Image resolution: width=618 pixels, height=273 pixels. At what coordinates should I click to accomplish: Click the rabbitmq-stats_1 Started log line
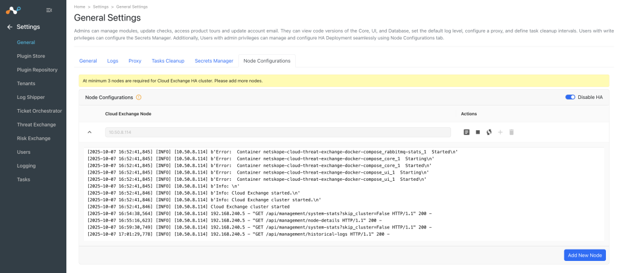tap(272, 151)
